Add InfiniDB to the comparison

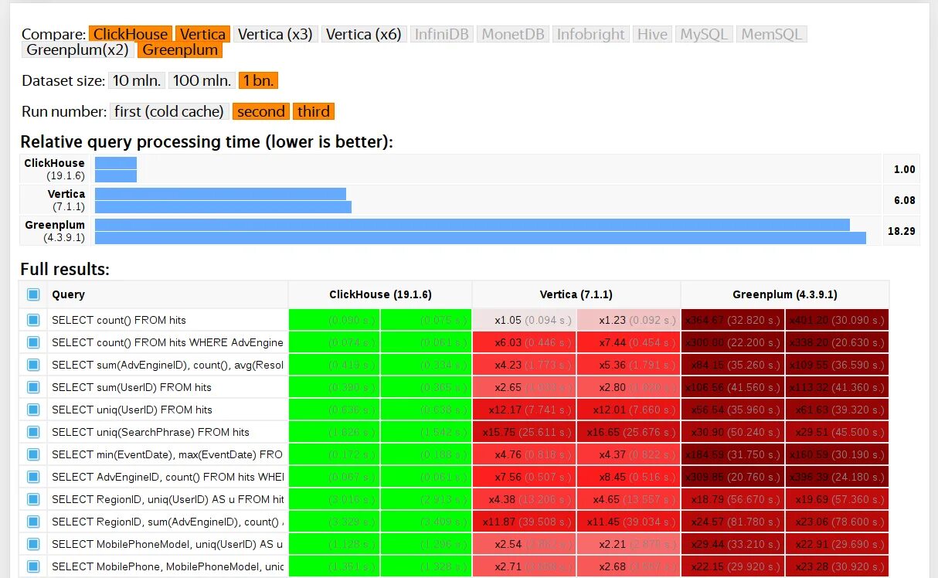point(441,34)
